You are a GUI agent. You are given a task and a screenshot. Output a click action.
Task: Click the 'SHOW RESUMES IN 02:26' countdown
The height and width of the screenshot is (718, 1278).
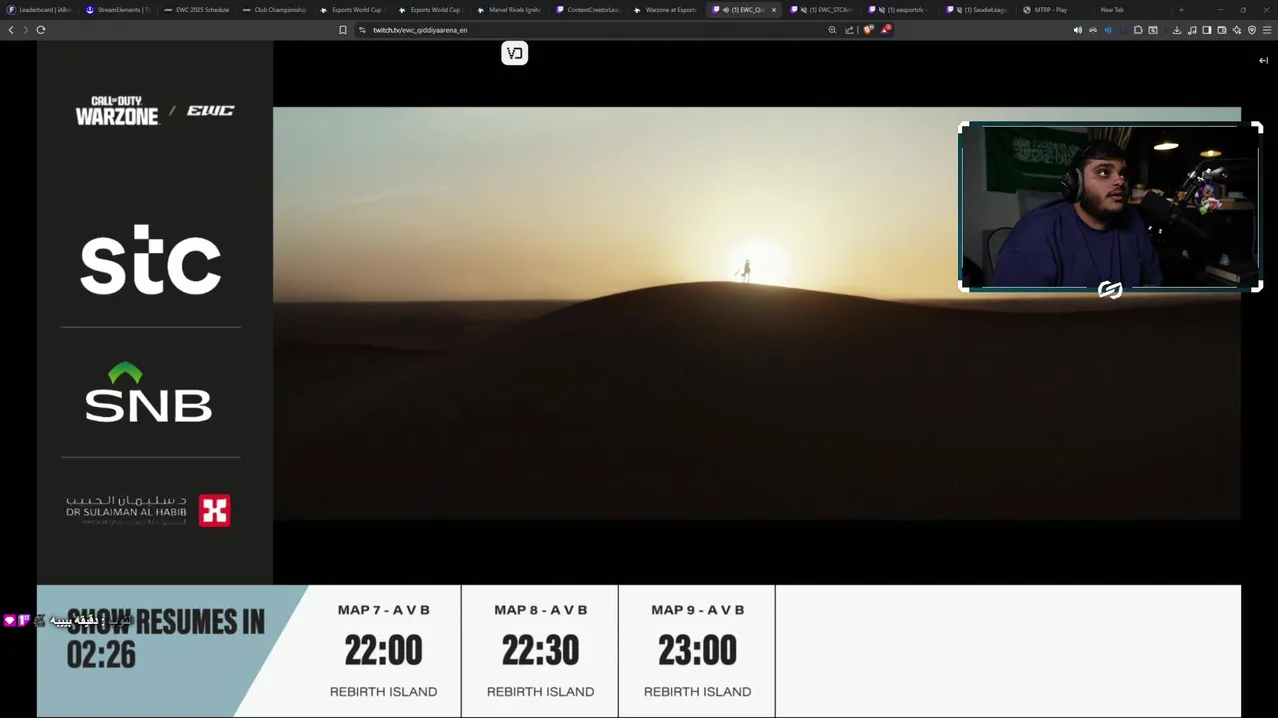tap(165, 638)
